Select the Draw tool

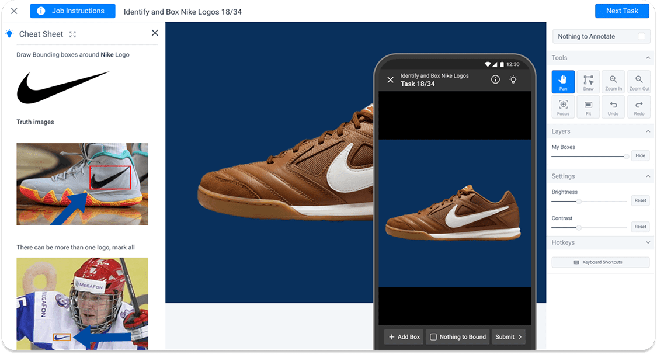(x=588, y=82)
